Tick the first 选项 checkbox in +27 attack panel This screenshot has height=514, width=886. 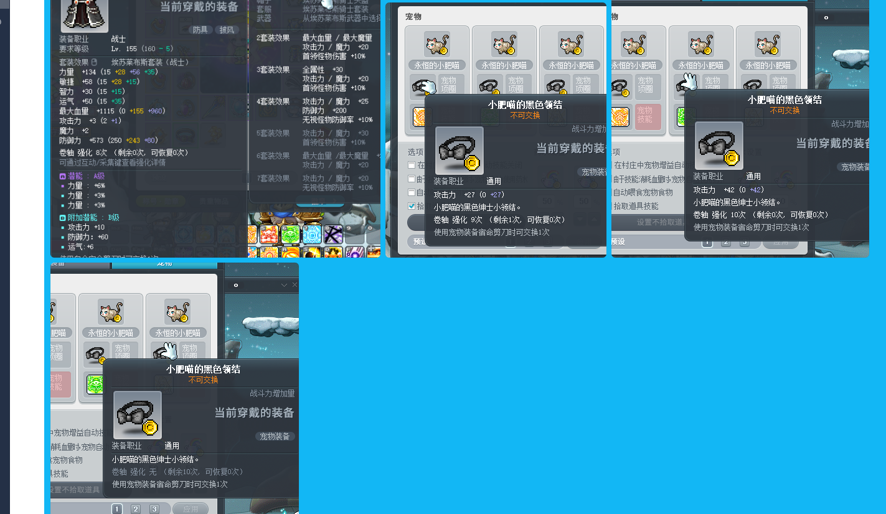coord(412,165)
